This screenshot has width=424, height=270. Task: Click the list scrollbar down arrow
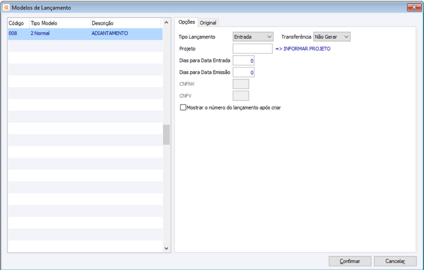click(x=166, y=248)
